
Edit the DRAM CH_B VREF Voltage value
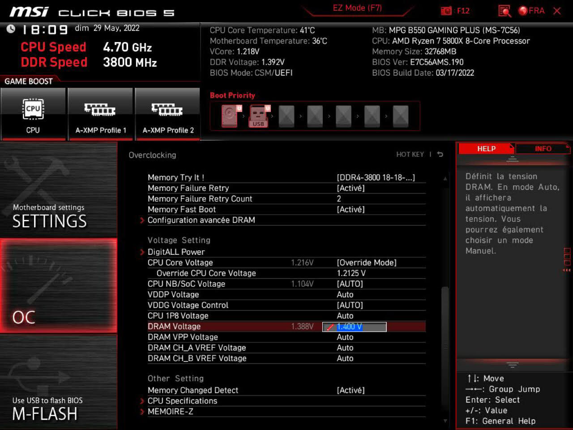click(345, 358)
